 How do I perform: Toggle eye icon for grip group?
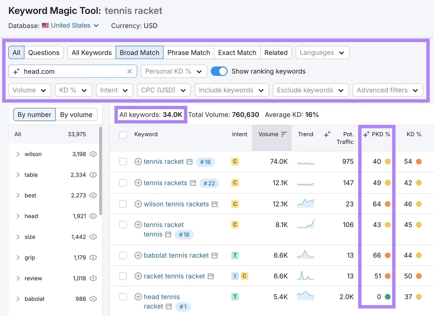click(93, 257)
